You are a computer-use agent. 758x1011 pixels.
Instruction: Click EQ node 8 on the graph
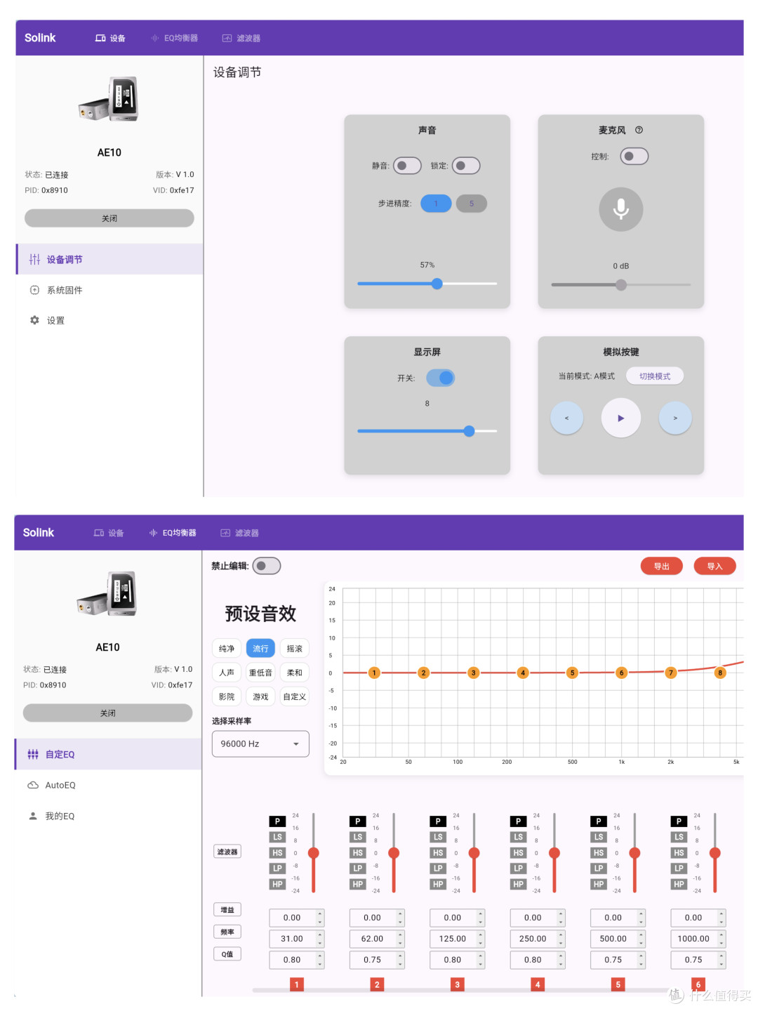[x=719, y=673]
